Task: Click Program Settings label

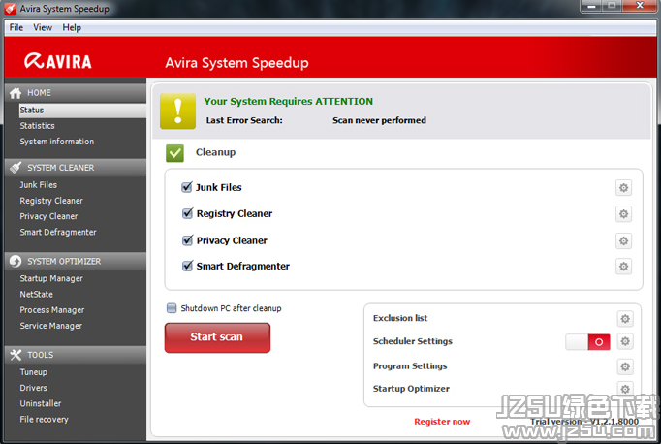Action: tap(410, 366)
